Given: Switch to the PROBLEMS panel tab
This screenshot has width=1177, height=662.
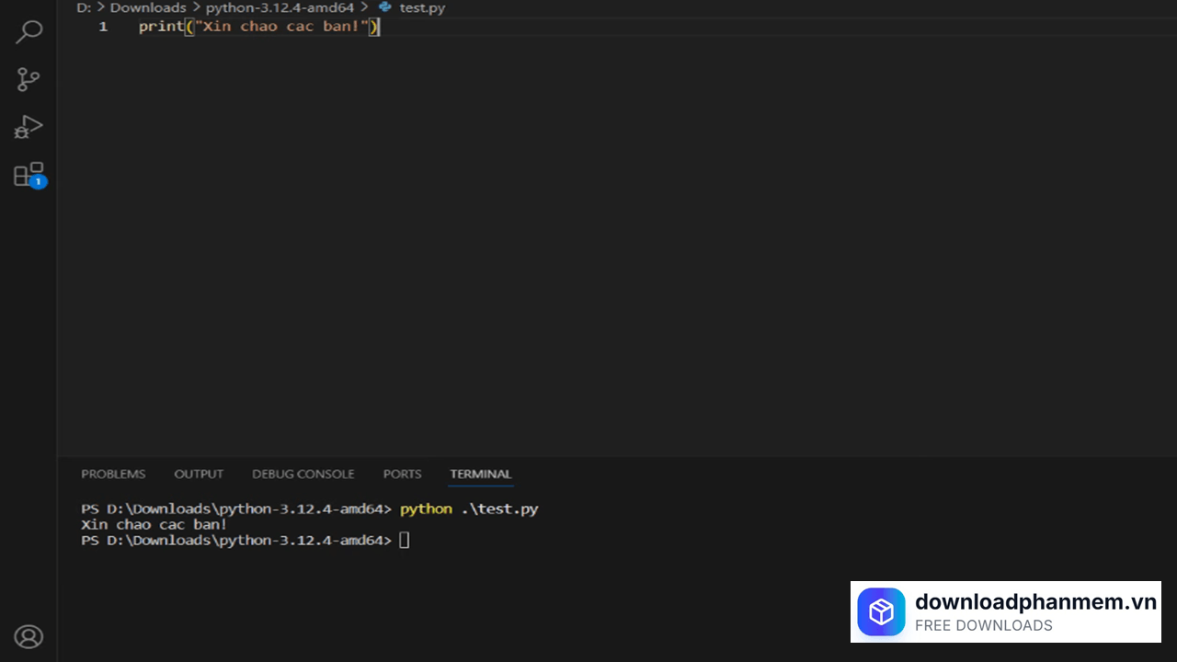Looking at the screenshot, I should pyautogui.click(x=113, y=474).
